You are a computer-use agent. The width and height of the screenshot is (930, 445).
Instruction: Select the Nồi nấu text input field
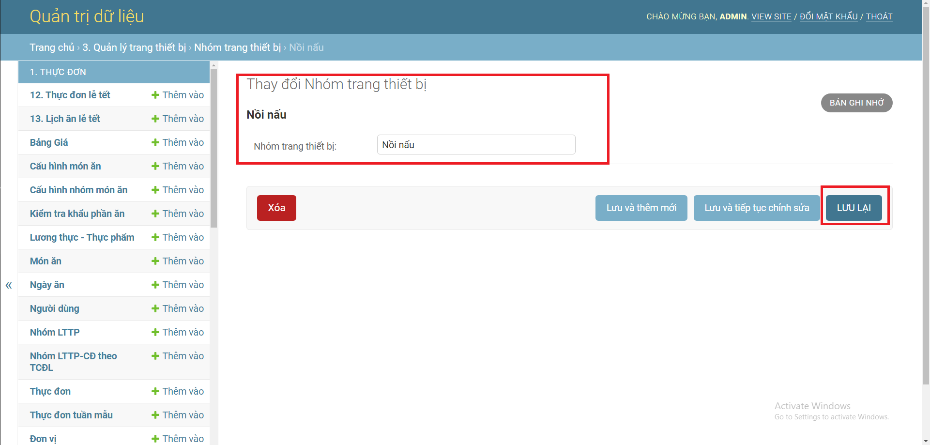(476, 144)
